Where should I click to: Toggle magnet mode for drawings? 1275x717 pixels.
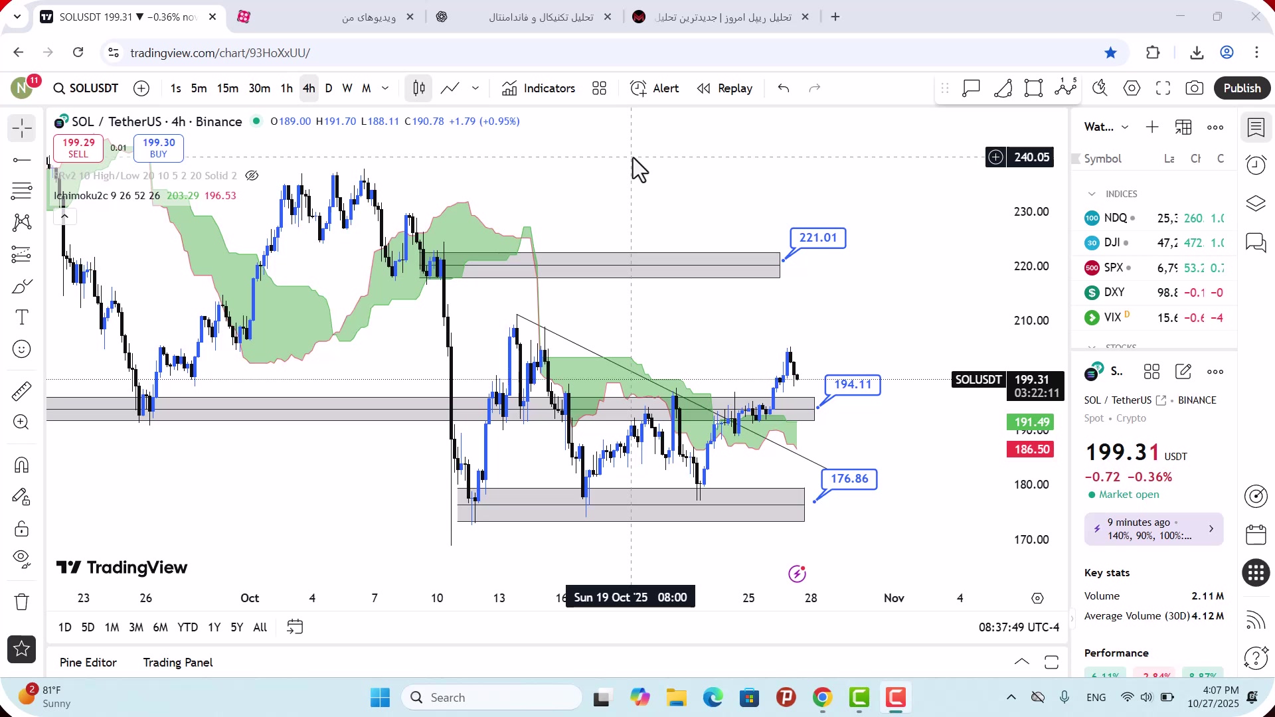tap(22, 465)
